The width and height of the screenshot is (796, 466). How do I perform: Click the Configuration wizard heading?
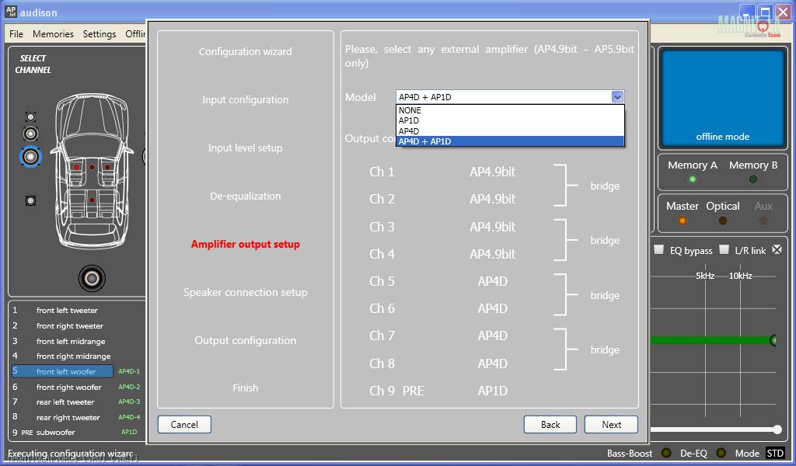point(245,52)
